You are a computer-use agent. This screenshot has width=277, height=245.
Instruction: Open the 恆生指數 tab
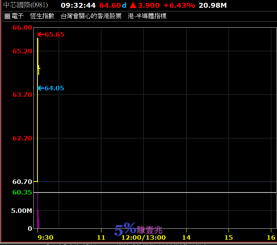[x=42, y=16]
